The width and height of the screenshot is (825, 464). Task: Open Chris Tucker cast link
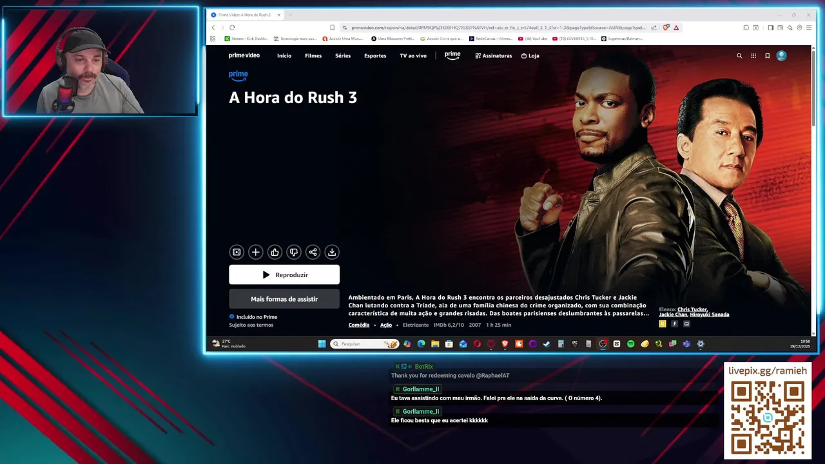[x=692, y=309]
